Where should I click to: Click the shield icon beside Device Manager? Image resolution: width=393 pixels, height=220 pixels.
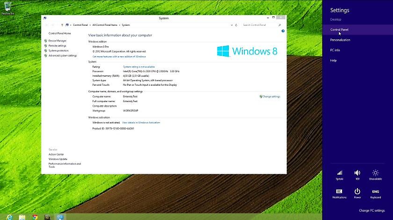tap(46, 41)
